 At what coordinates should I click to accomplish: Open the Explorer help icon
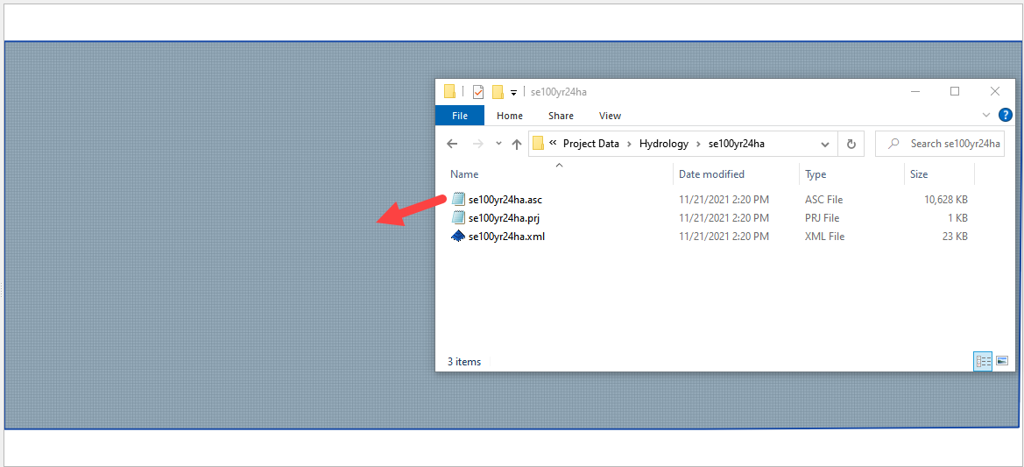pyautogui.click(x=1005, y=115)
